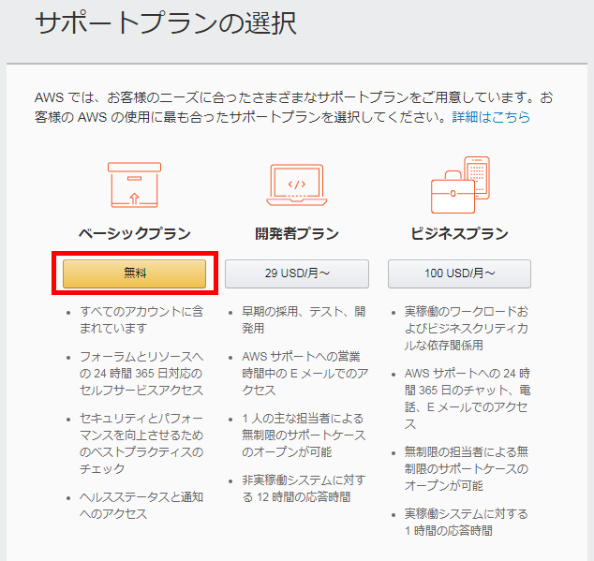594x561 pixels.
Task: Click the フォーラムとリソースへの 24 時間 bullet
Action: 141,373
